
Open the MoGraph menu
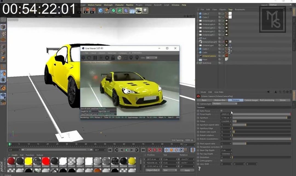(x=108, y=5)
